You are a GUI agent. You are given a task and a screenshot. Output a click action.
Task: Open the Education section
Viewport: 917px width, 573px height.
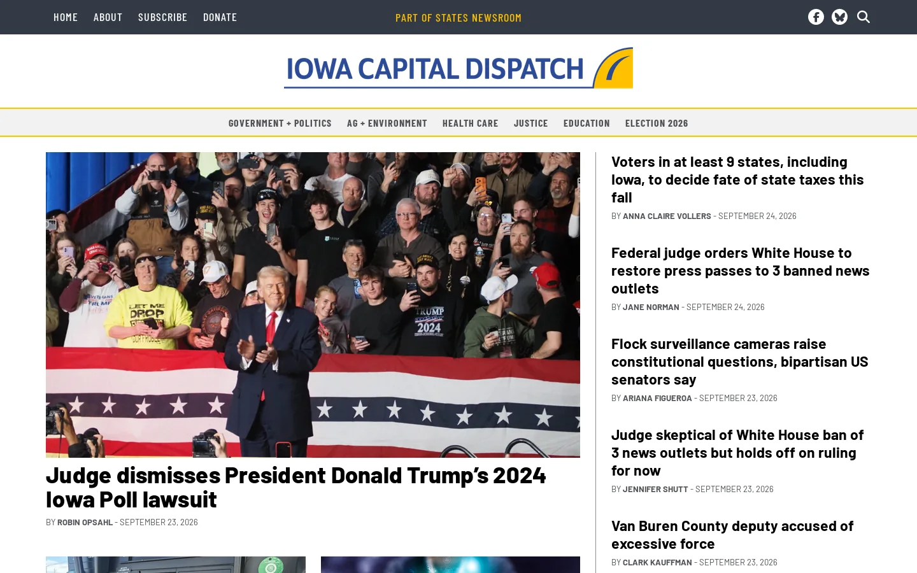tap(586, 123)
